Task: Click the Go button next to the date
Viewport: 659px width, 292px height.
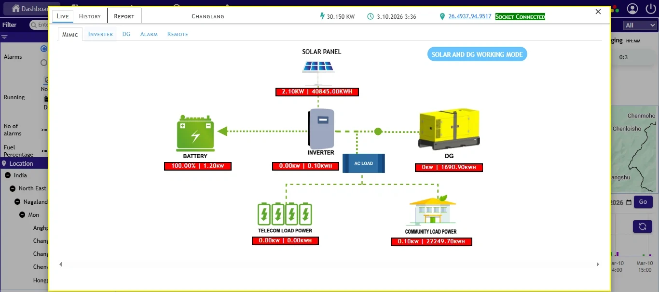Action: coord(643,202)
